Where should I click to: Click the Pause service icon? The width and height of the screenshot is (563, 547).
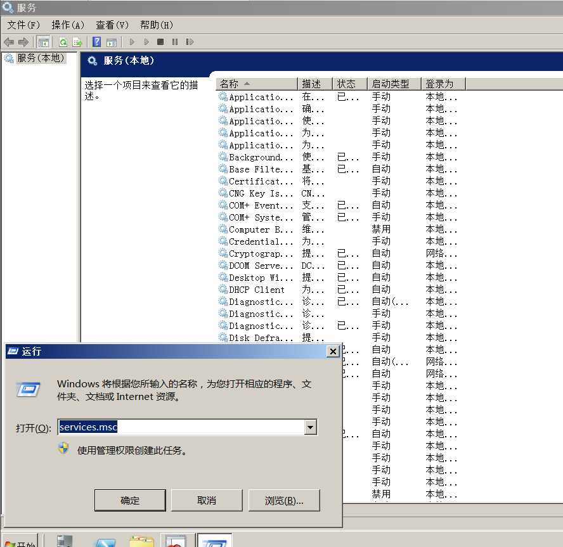[x=175, y=42]
